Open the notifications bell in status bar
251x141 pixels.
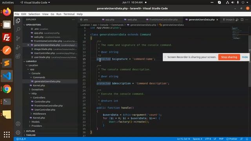pos(247,139)
